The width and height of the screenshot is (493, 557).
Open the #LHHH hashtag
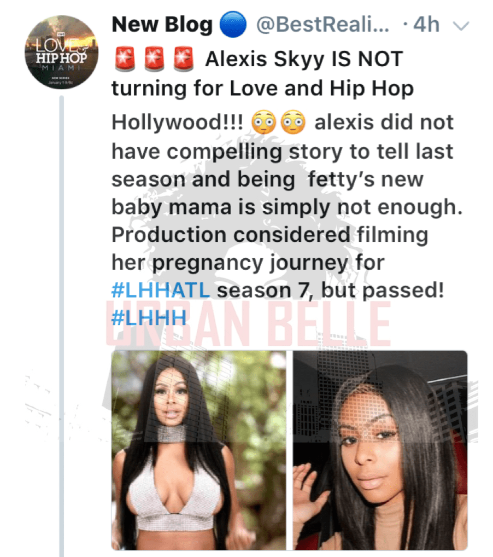pyautogui.click(x=149, y=317)
